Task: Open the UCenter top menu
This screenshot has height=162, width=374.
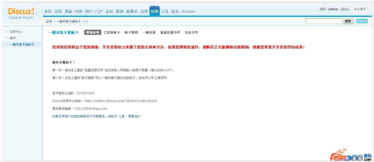Action: [189, 11]
